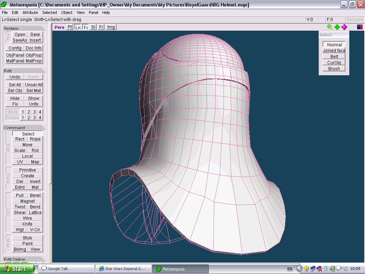Open the Windows Start menu
Screen dimensions: 365x274
click(x=17, y=269)
